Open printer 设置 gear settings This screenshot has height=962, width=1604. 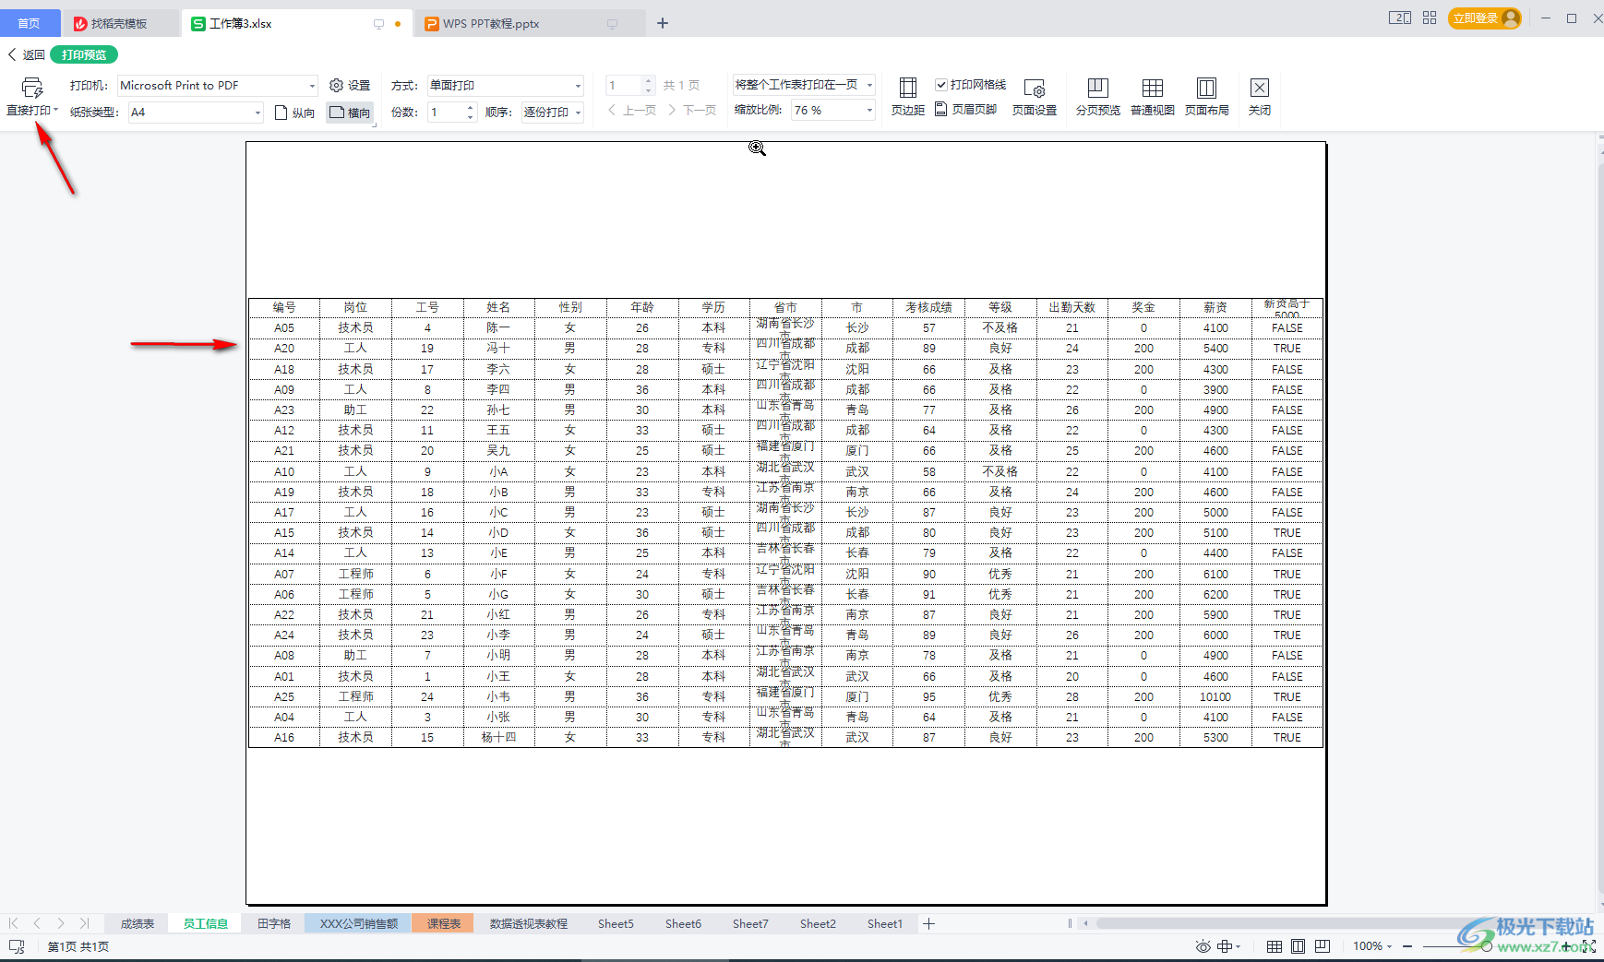[350, 85]
